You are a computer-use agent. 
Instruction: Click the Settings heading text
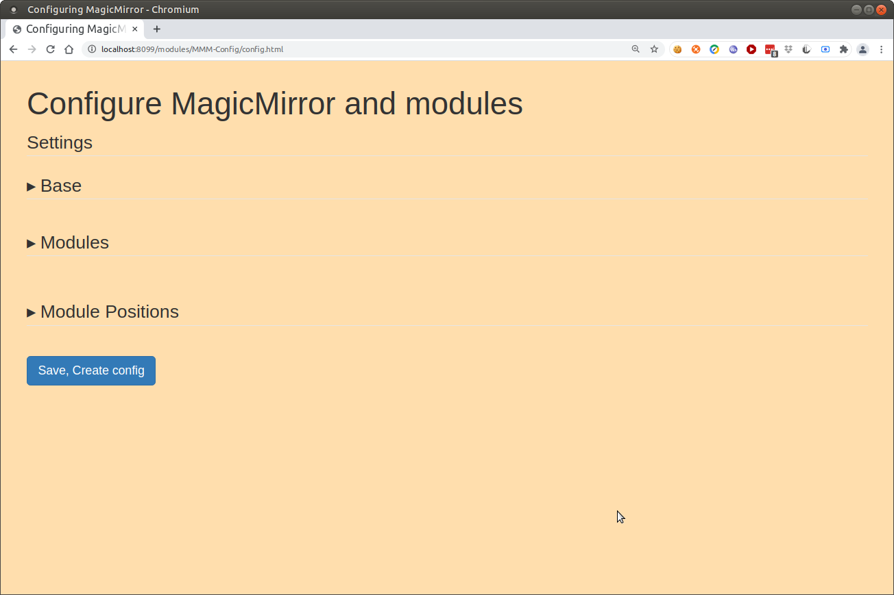(x=60, y=143)
